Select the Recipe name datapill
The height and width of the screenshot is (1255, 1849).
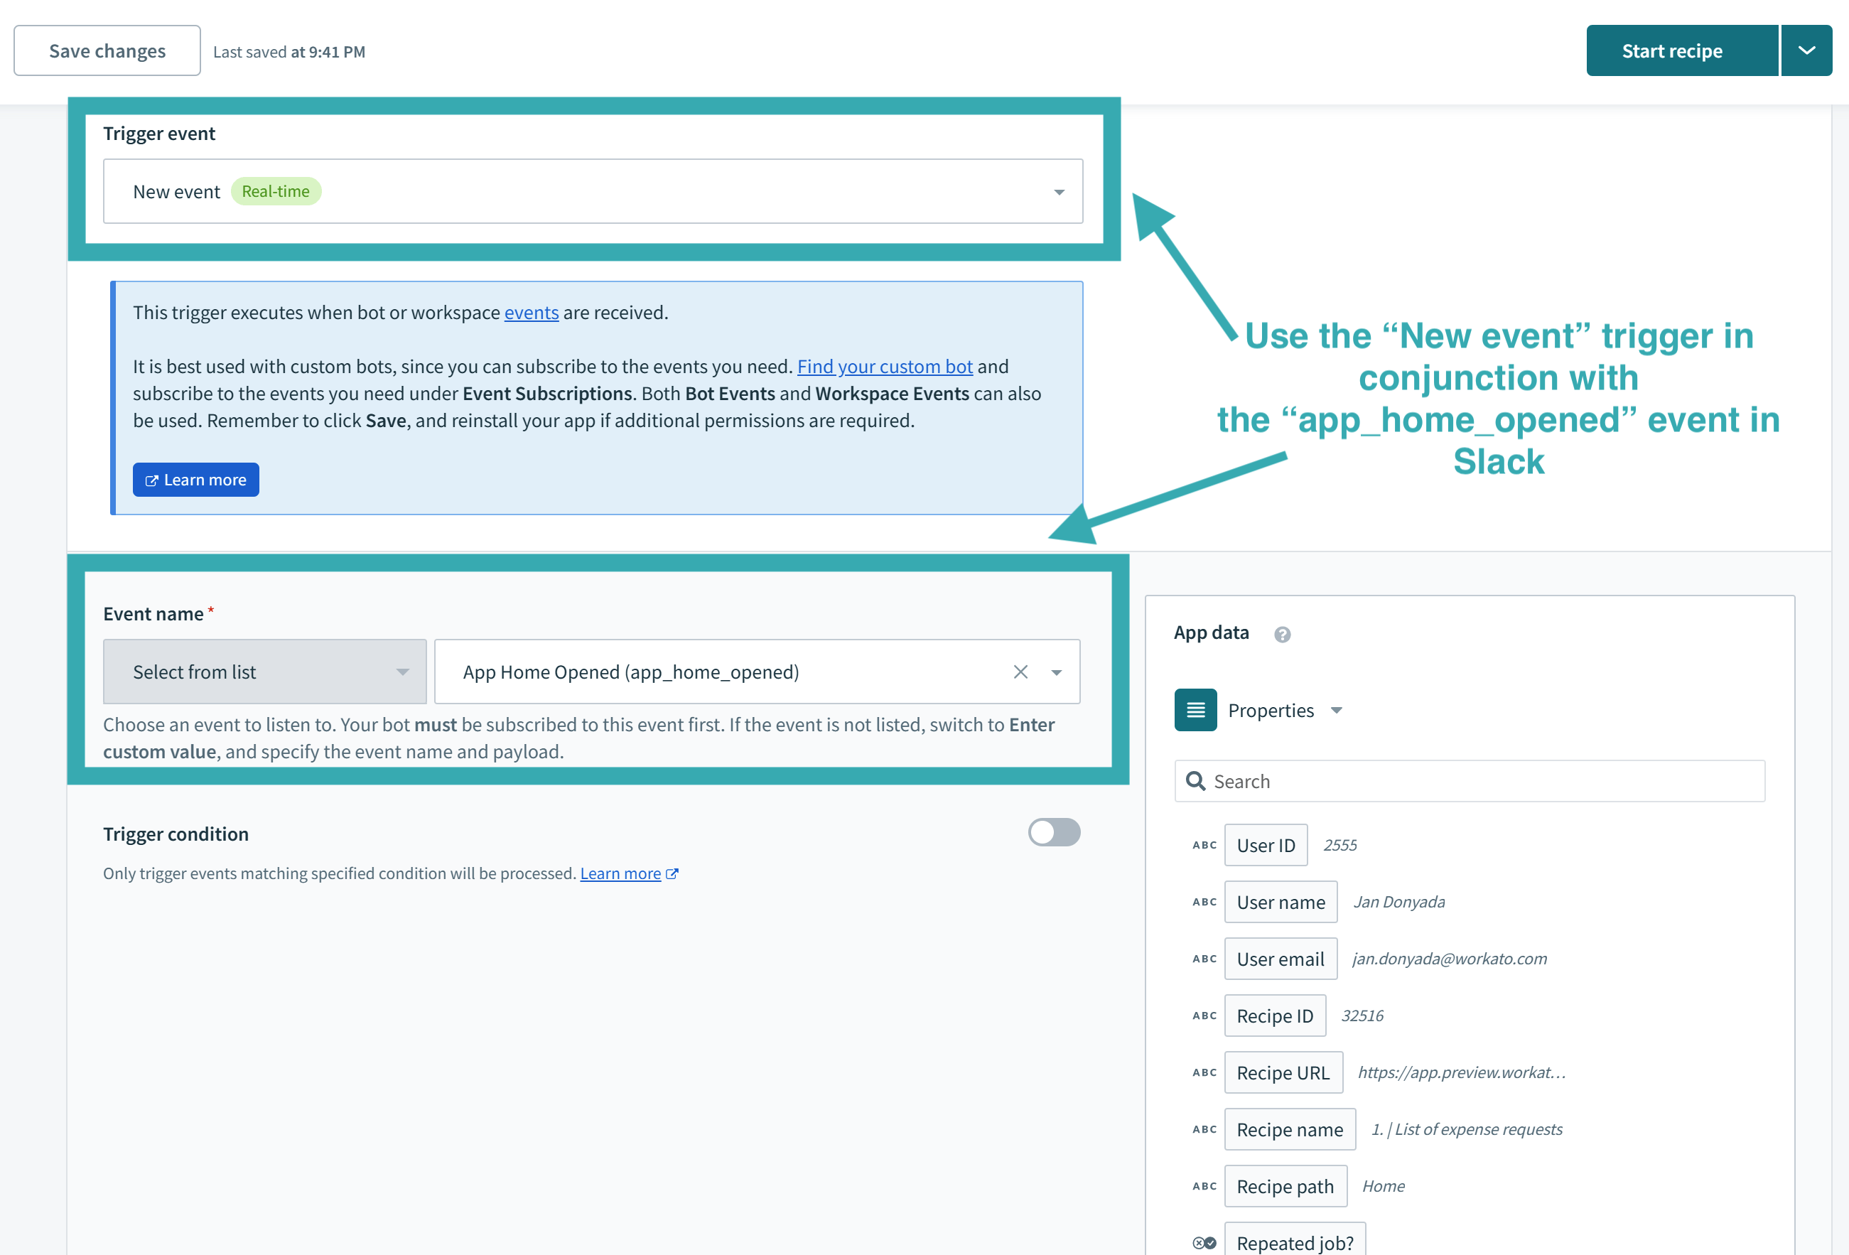point(1290,1130)
